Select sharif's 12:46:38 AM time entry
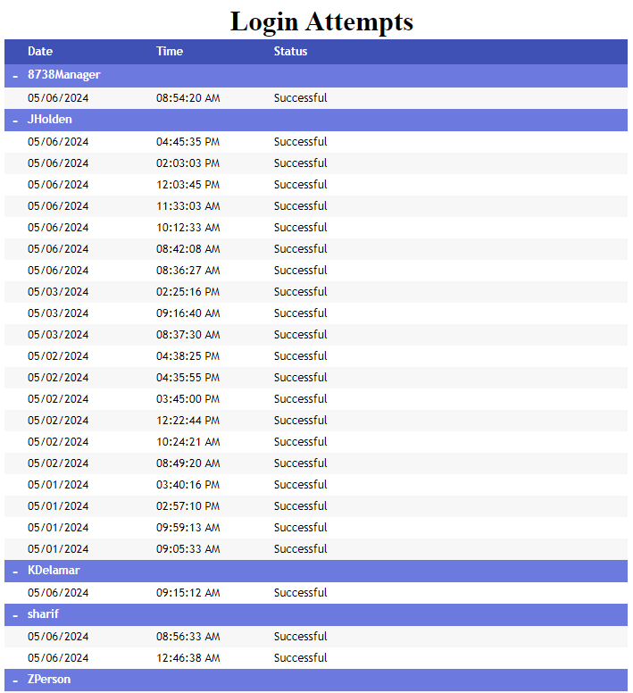 pyautogui.click(x=187, y=658)
